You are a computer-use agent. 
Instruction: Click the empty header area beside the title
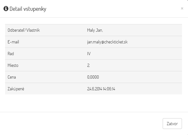click(x=113, y=9)
